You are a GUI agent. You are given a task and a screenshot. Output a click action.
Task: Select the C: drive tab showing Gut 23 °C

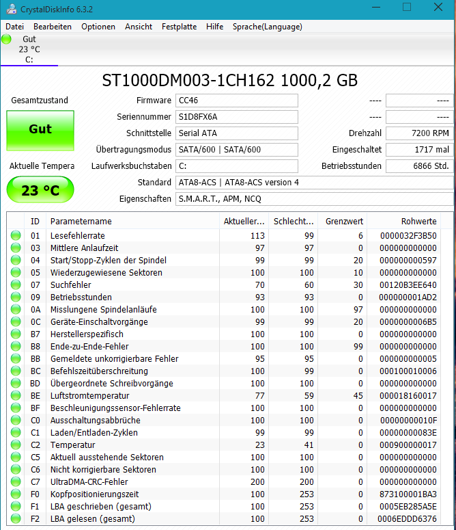point(29,49)
